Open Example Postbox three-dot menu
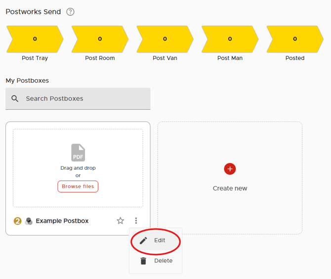Image resolution: width=331 pixels, height=279 pixels. [136, 221]
